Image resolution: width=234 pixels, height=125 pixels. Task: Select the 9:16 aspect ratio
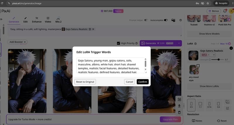coord(209,105)
